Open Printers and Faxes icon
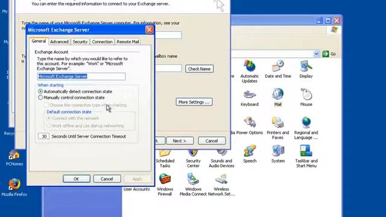The height and width of the screenshot is (217, 386). tap(277, 128)
